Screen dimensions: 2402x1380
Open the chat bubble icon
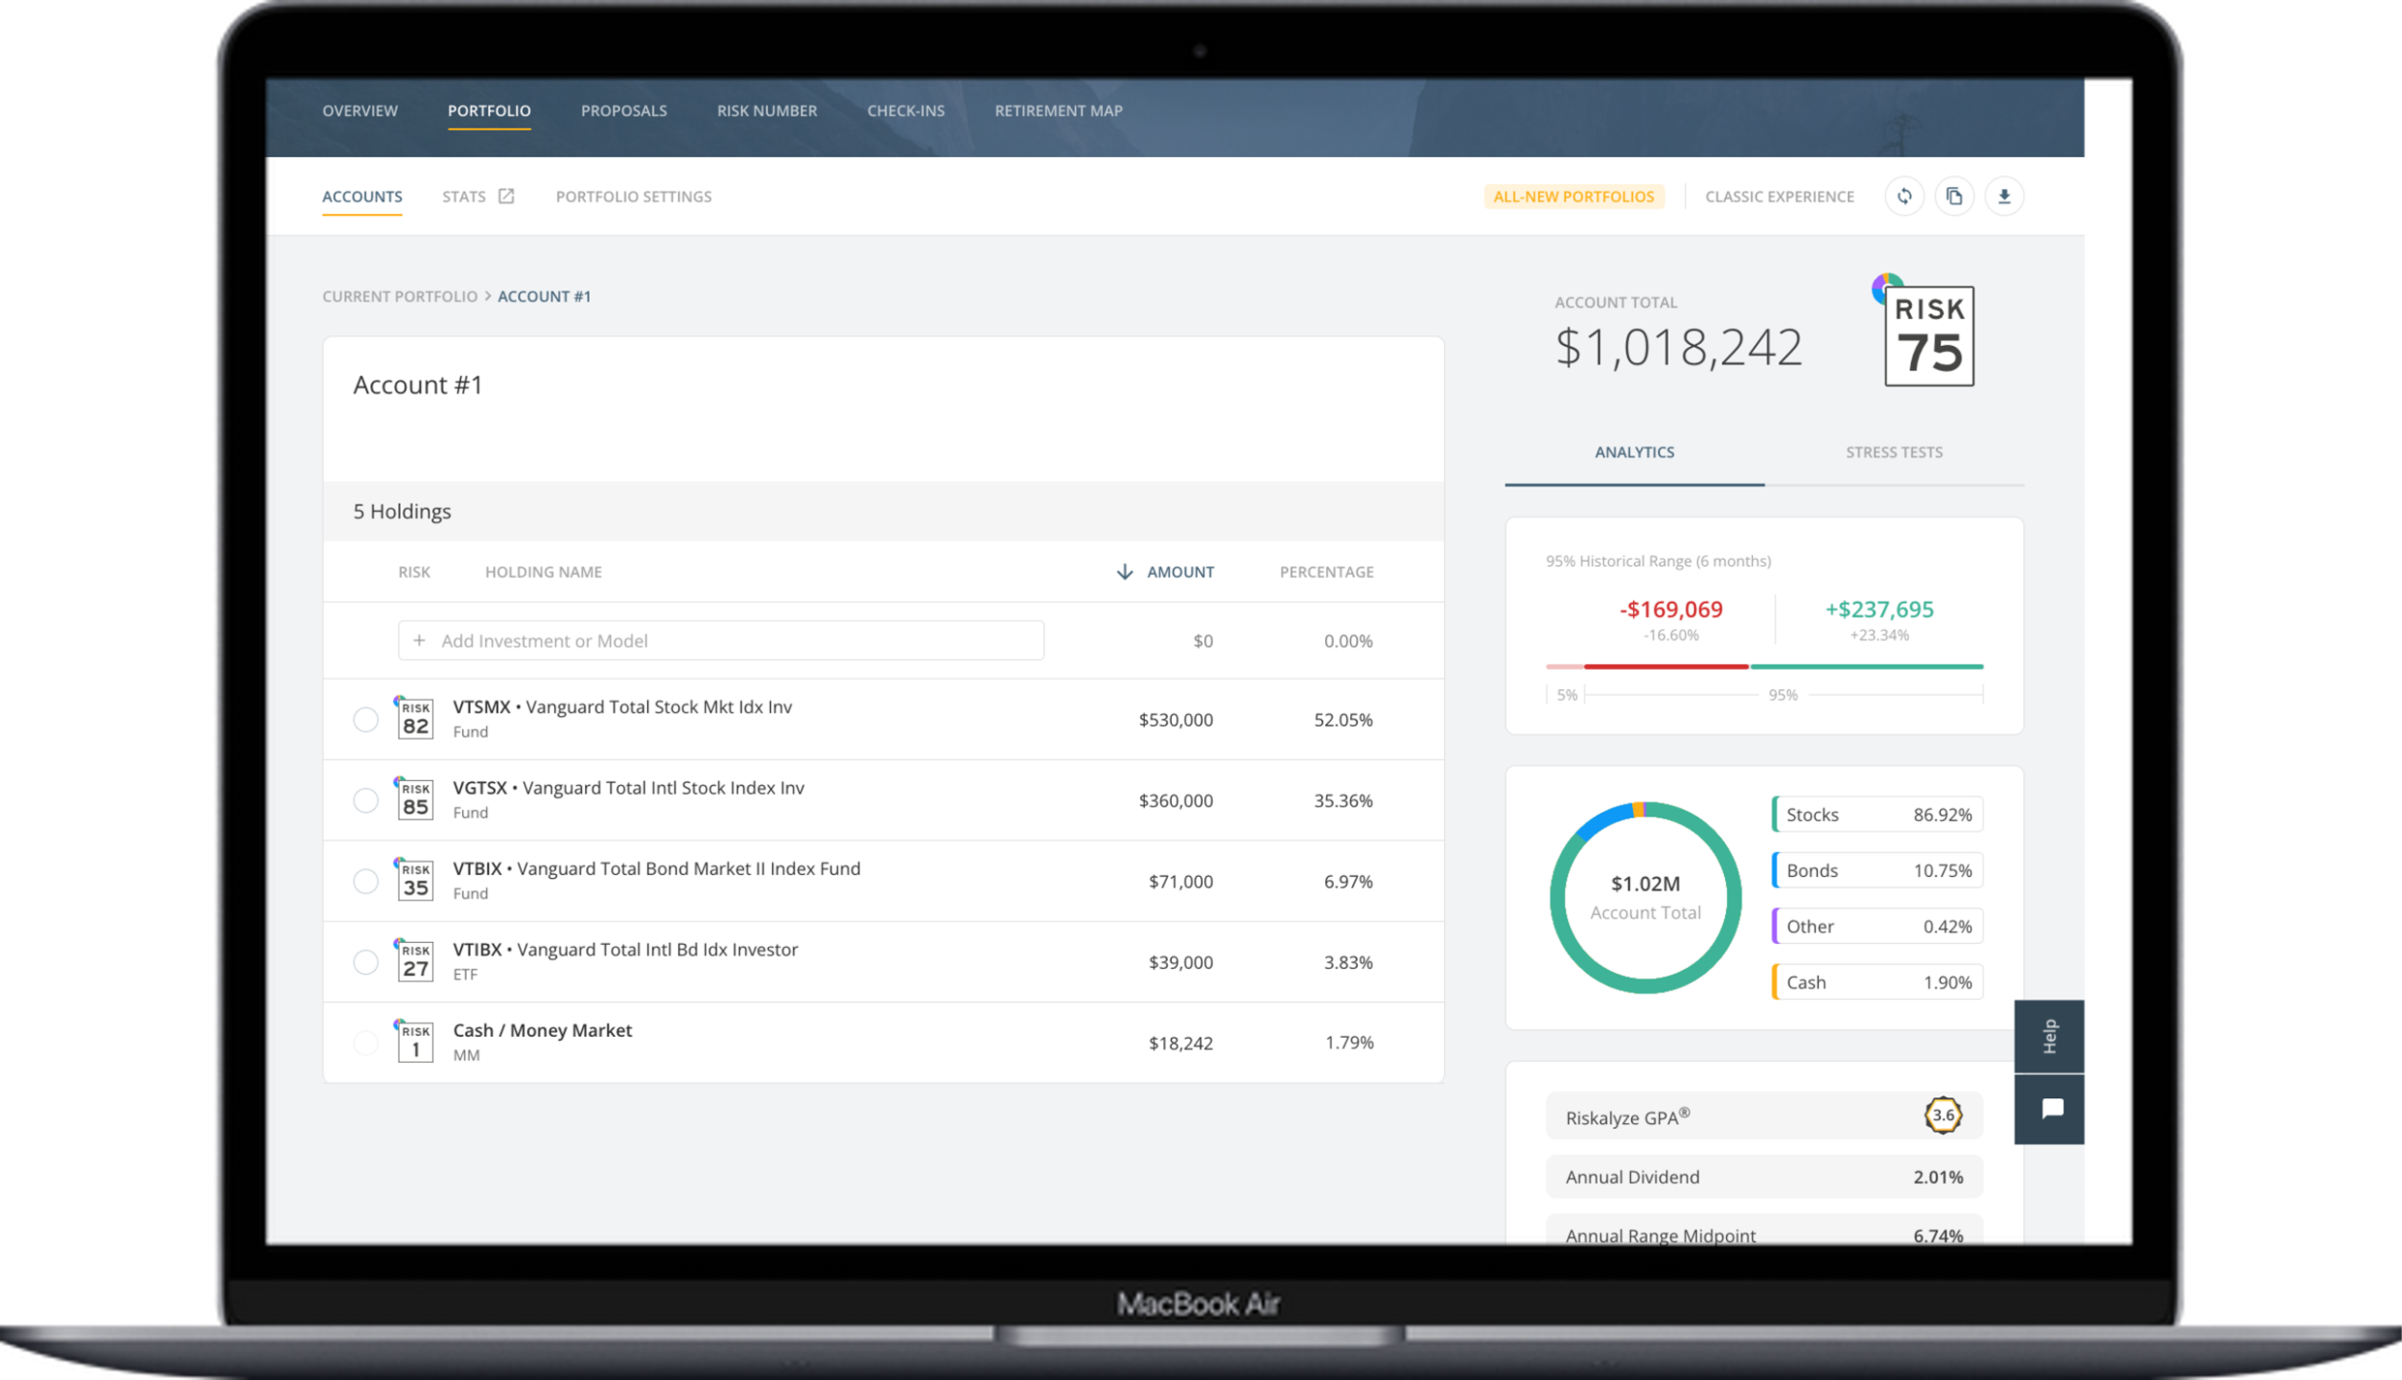tap(2052, 1109)
